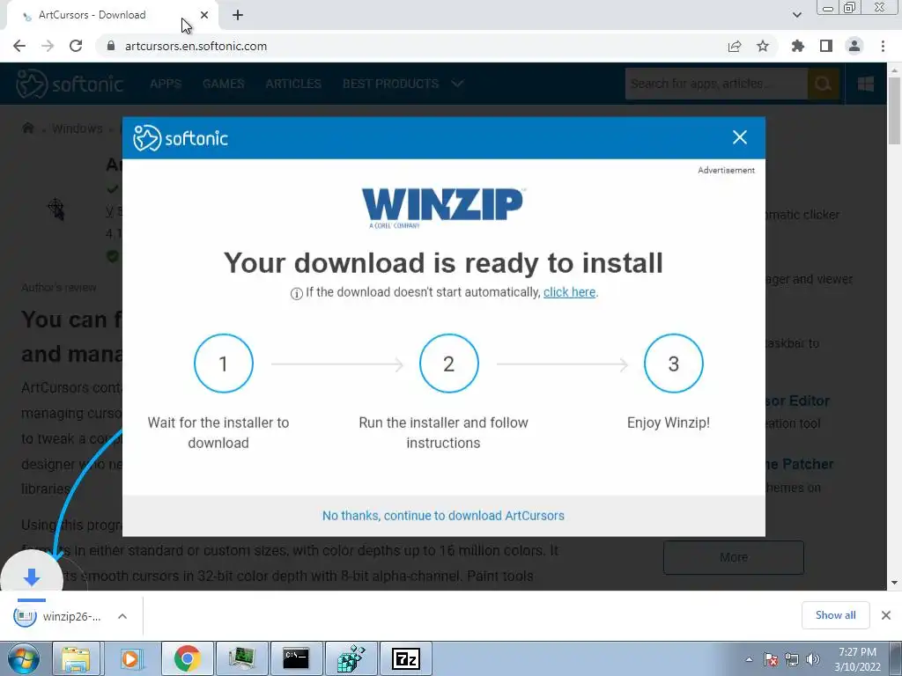This screenshot has height=676, width=902.
Task: Click the Windows platform icon in header
Action: pos(866,84)
